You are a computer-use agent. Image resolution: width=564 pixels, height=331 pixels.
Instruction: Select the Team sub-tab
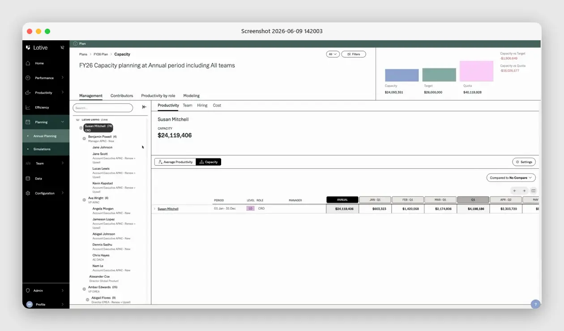188,106
